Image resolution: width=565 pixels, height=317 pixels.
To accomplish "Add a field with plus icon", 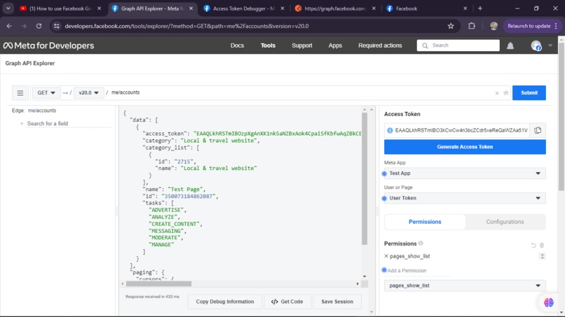I will tap(22, 124).
